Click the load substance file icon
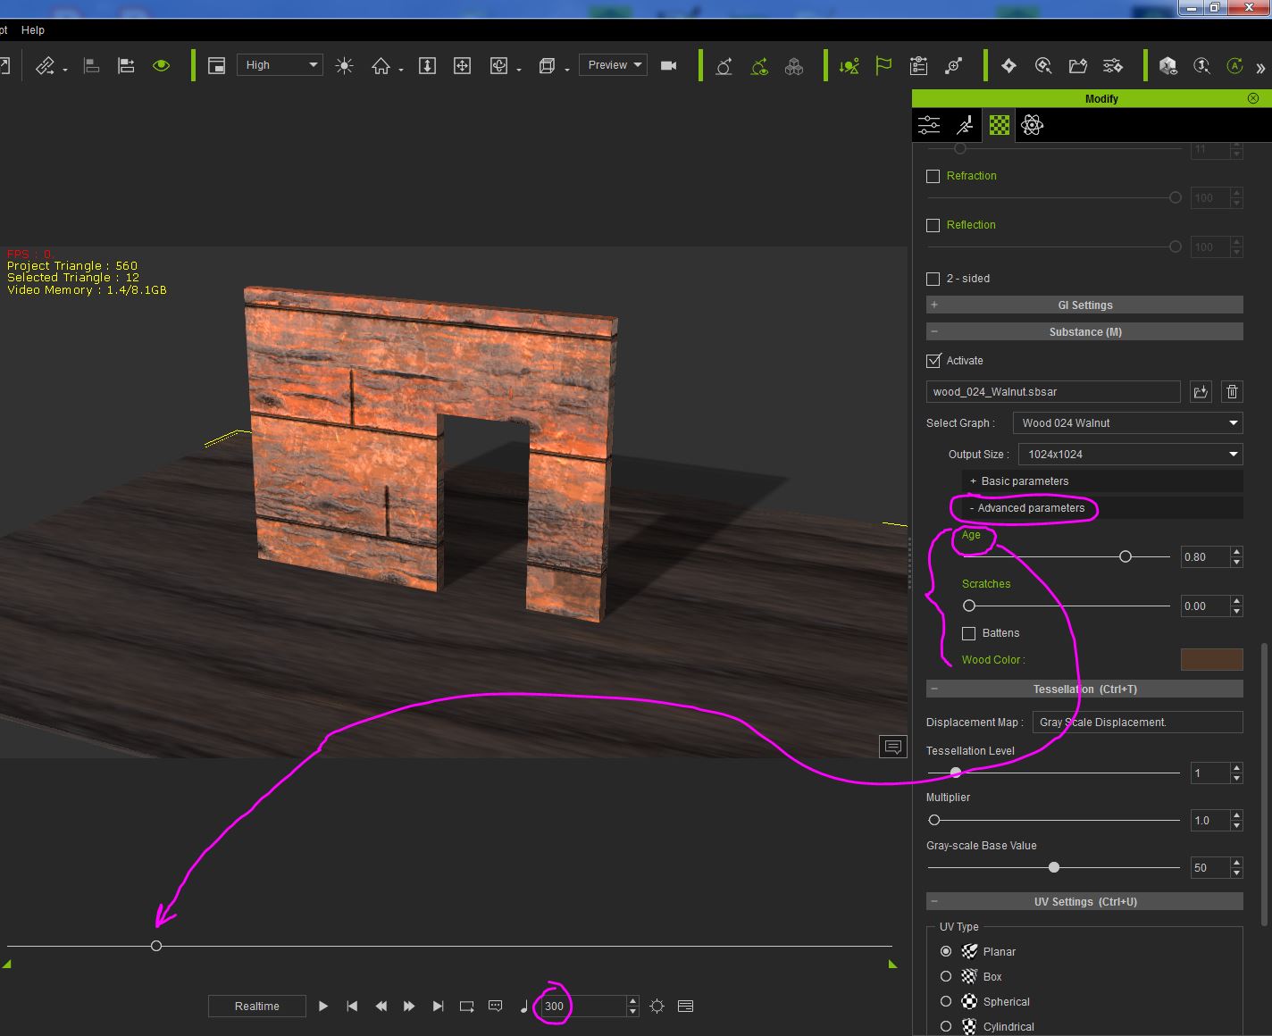The width and height of the screenshot is (1272, 1036). pyautogui.click(x=1201, y=391)
